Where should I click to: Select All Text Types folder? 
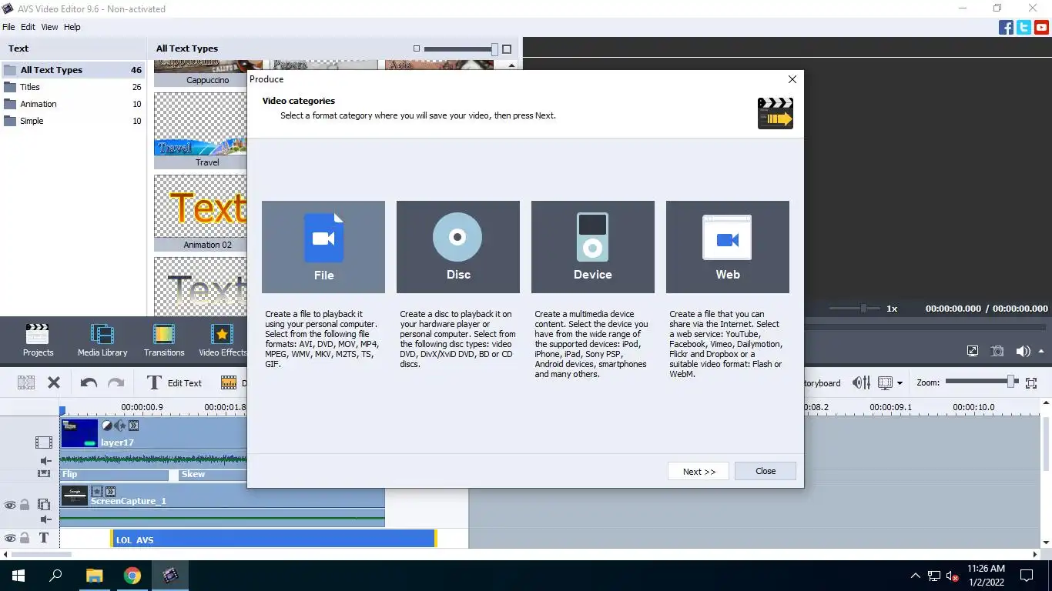(x=73, y=70)
